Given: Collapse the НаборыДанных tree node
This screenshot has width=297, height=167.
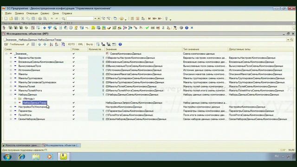Looking at the screenshot, I should (x=11, y=95).
